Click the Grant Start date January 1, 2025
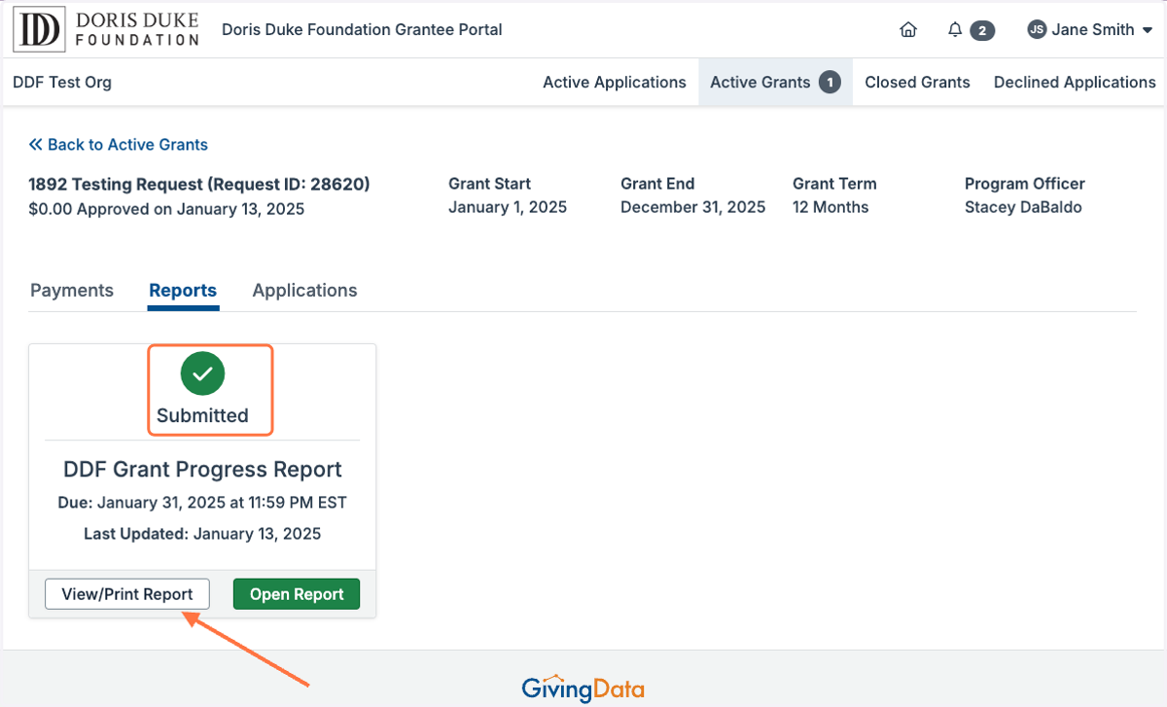 [x=508, y=207]
